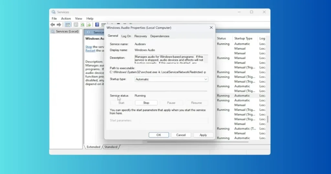Close the Windows Audio Properties dialog

(x=211, y=28)
